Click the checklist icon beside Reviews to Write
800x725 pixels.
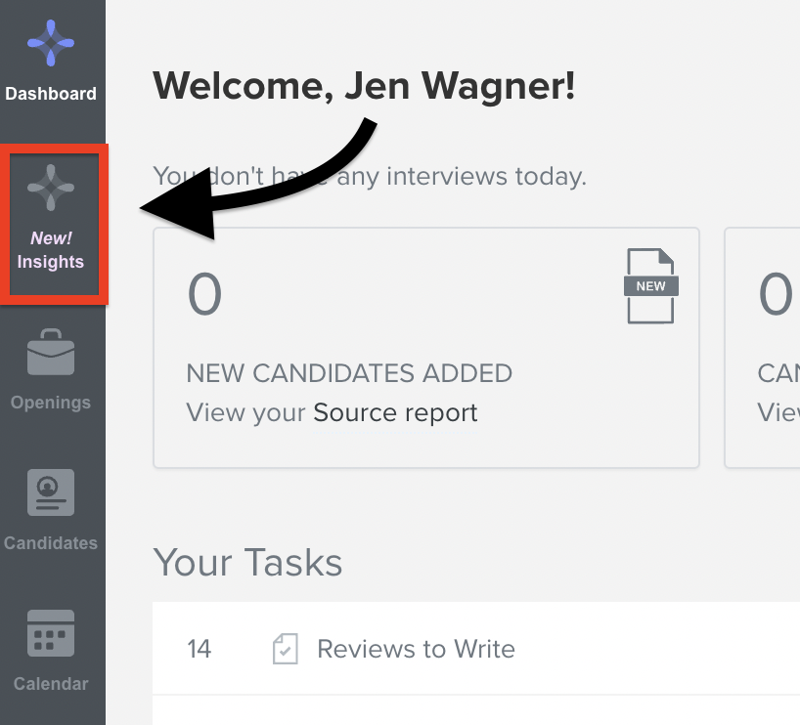tap(286, 649)
